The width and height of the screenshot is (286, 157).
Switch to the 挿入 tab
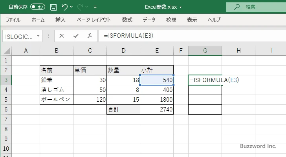pos(60,20)
